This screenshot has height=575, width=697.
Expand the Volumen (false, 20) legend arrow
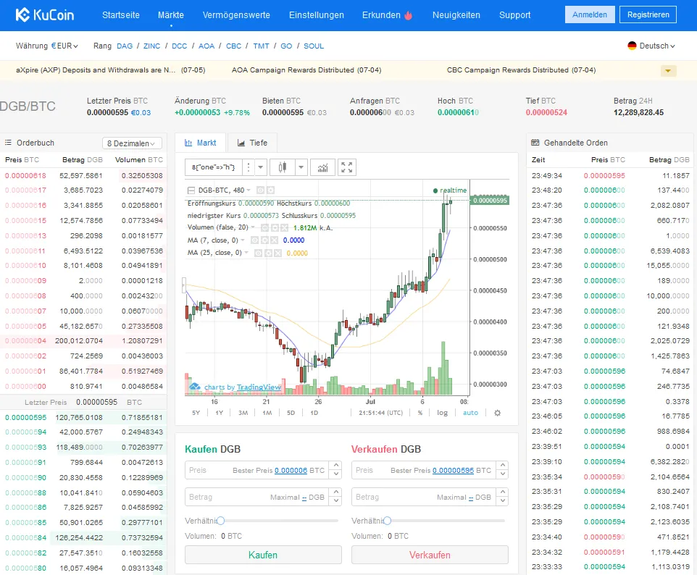click(253, 227)
